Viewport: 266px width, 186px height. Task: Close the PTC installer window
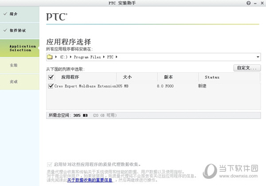(x=262, y=3)
